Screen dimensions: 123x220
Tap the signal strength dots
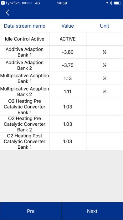[x=27, y=3]
